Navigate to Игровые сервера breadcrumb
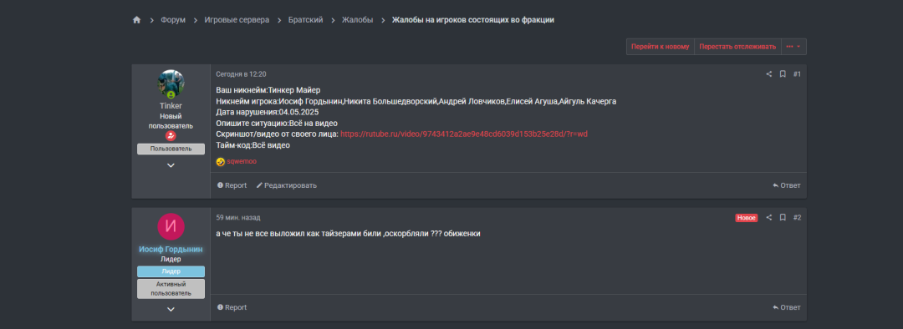 (x=237, y=20)
